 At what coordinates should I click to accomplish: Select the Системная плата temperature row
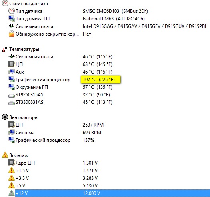coord(105,57)
